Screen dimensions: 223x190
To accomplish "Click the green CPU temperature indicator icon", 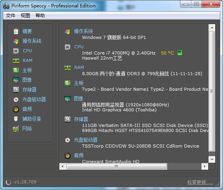I will pos(180,53).
